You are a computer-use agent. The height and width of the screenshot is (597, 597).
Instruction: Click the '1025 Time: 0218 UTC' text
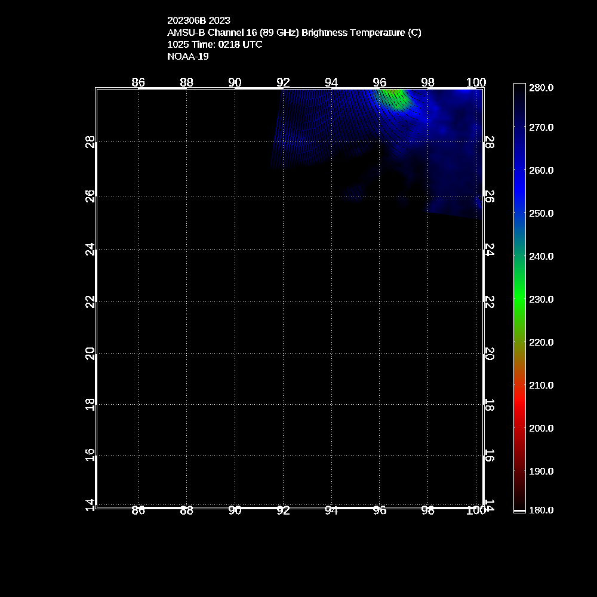click(x=214, y=44)
